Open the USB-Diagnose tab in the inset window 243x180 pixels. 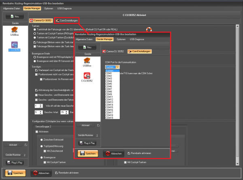(x=137, y=39)
